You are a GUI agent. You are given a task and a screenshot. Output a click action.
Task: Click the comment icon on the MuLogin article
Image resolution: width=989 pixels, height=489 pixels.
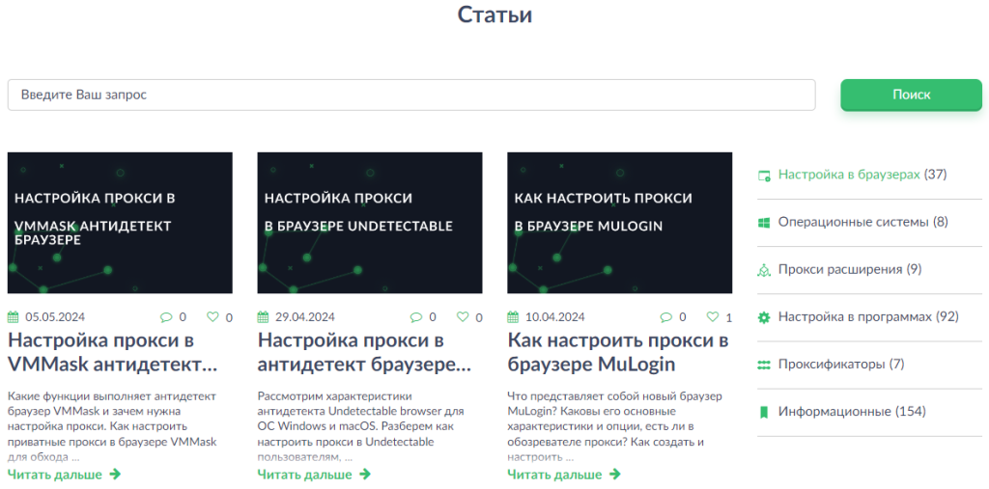(666, 317)
